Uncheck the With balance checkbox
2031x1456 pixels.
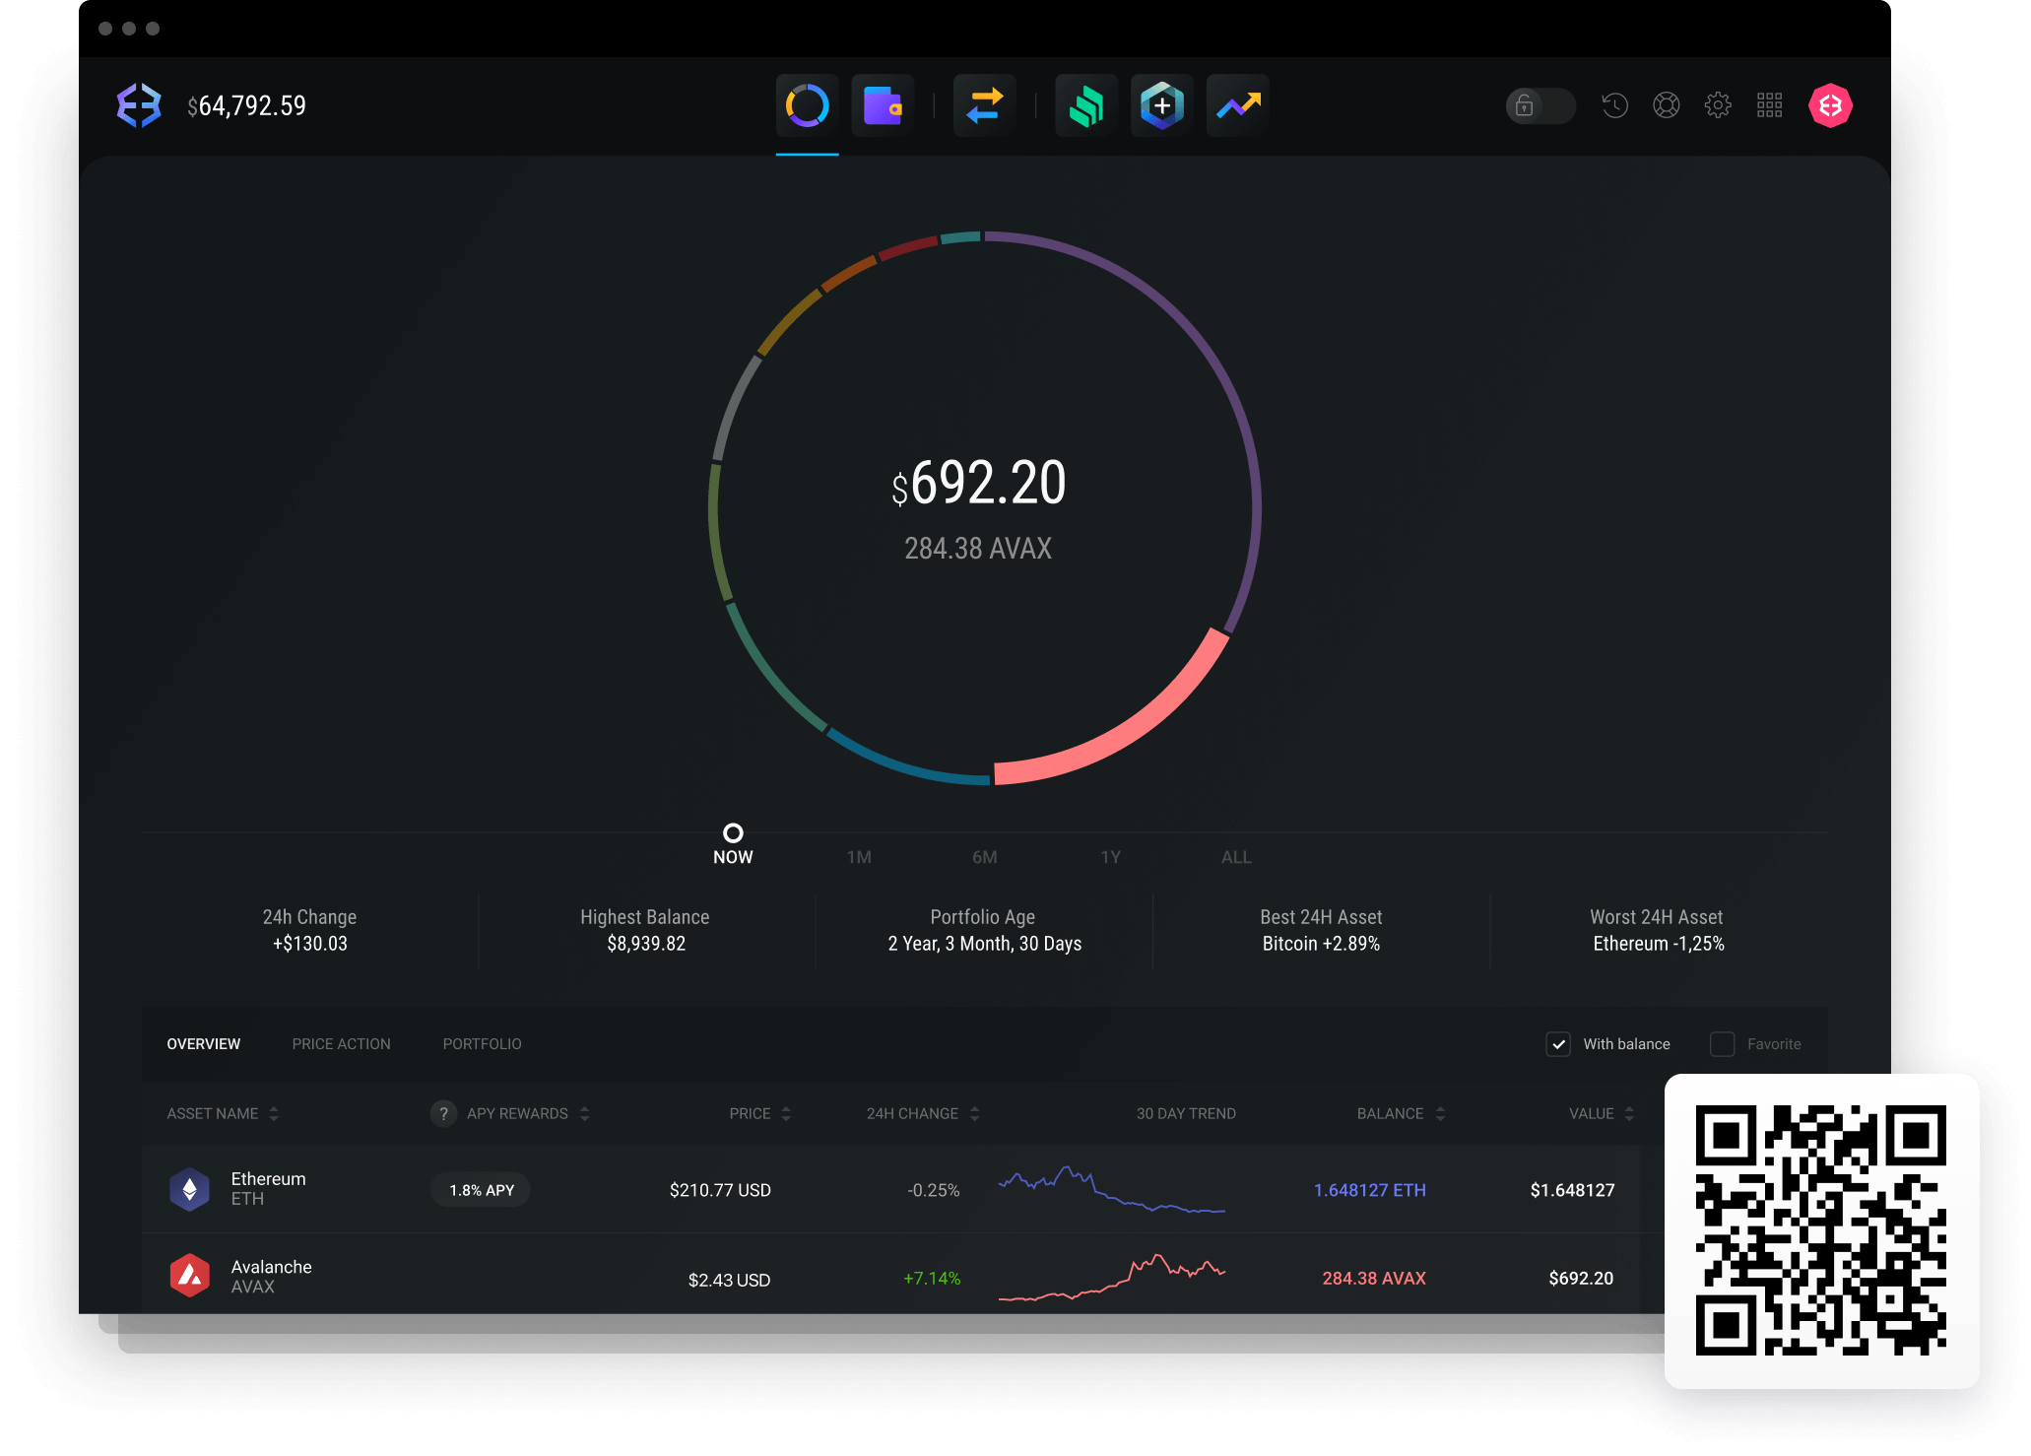pos(1558,1044)
